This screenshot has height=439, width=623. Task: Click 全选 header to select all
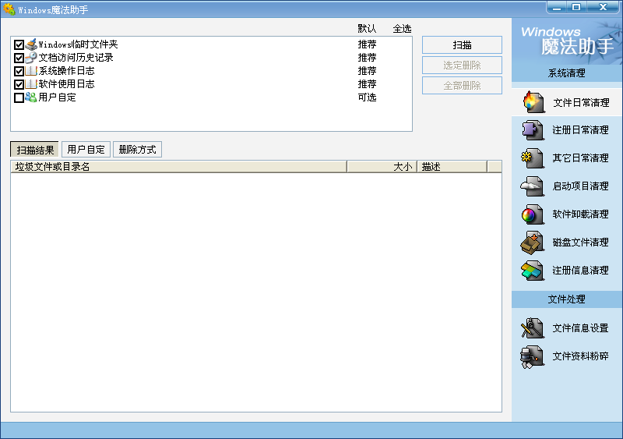(402, 29)
